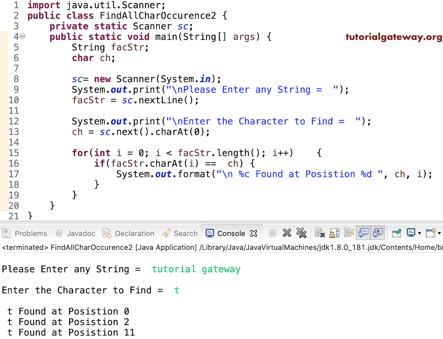Clear the Console output
443x339 pixels.
[x=320, y=232]
